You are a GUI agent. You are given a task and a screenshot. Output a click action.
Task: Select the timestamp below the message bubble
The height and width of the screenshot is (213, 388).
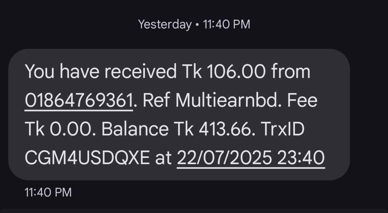click(48, 192)
